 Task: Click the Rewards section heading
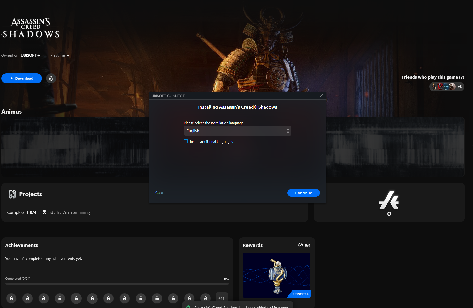[253, 245]
